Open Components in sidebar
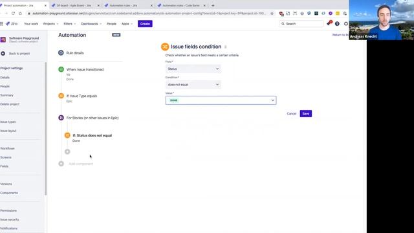The width and height of the screenshot is (414, 233). pyautogui.click(x=9, y=193)
